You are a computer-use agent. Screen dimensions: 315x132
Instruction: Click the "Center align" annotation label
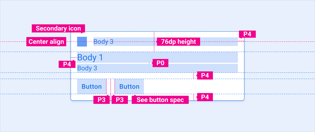pyautogui.click(x=46, y=42)
